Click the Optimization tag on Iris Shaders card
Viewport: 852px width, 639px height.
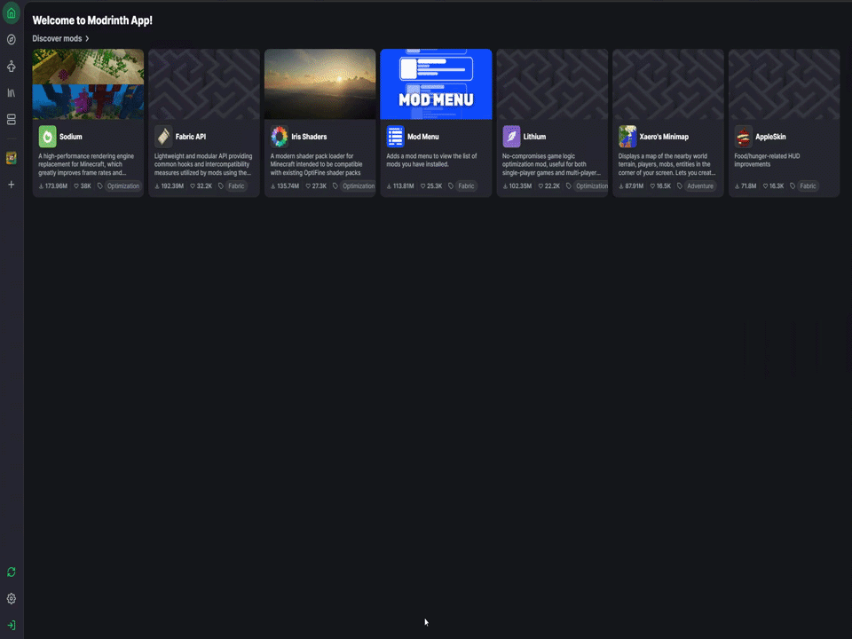click(359, 185)
